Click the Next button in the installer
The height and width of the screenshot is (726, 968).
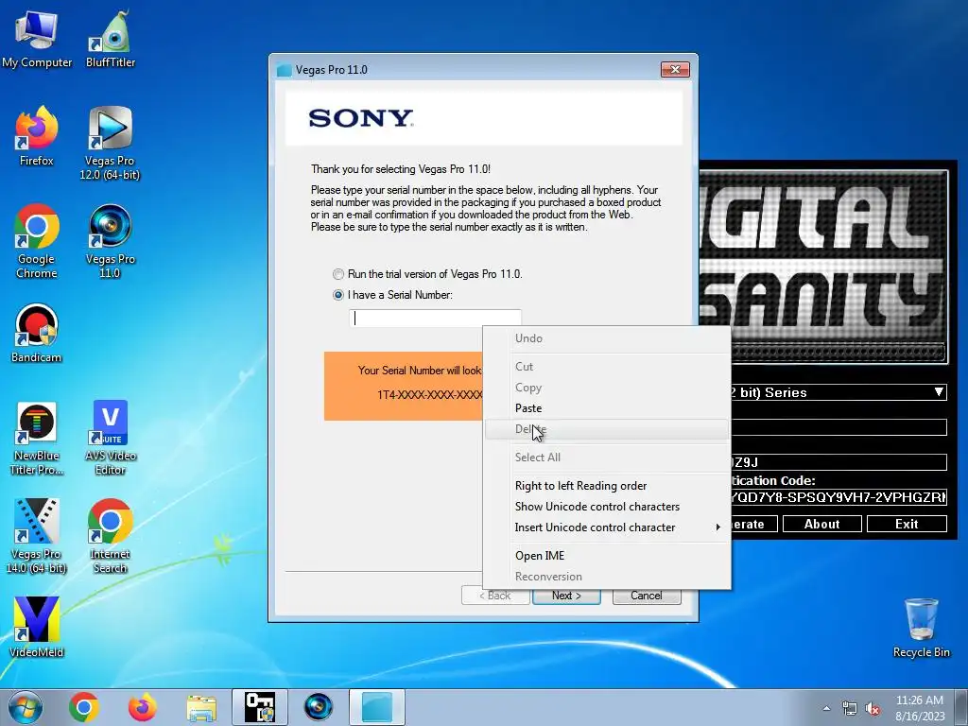567,596
